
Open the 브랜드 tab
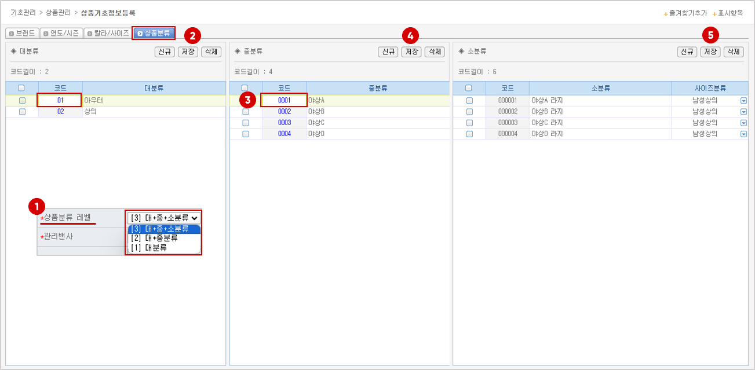(x=22, y=33)
